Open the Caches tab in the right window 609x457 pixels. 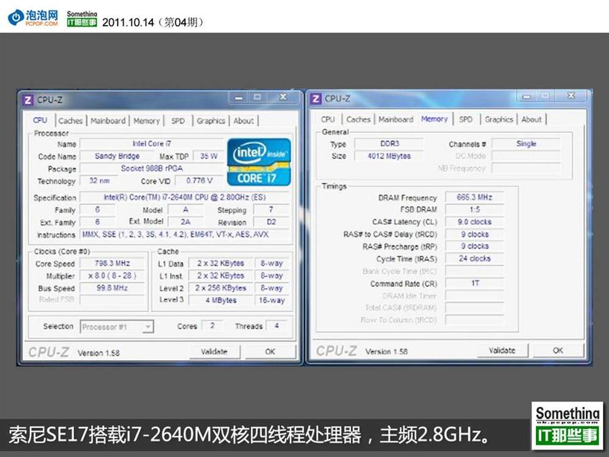coord(358,119)
